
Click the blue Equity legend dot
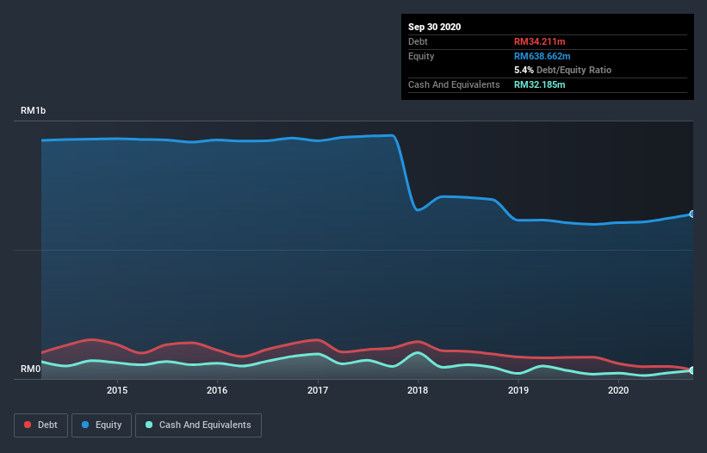click(x=85, y=425)
